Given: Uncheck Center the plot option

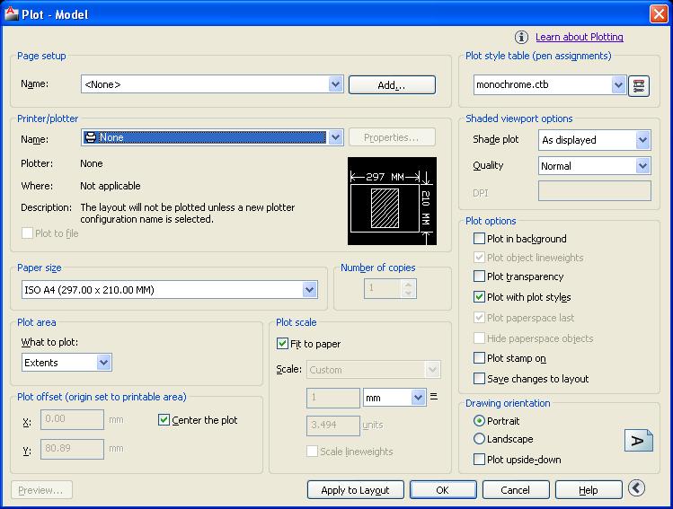Looking at the screenshot, I should coord(164,420).
